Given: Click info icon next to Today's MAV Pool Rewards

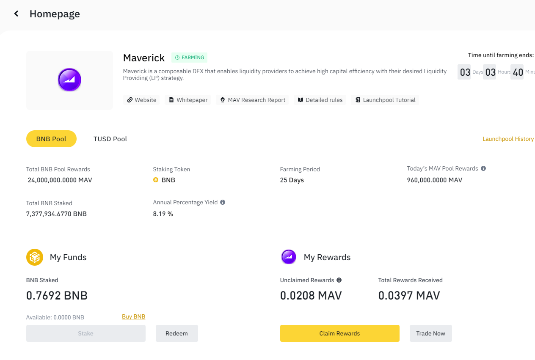Looking at the screenshot, I should 483,168.
